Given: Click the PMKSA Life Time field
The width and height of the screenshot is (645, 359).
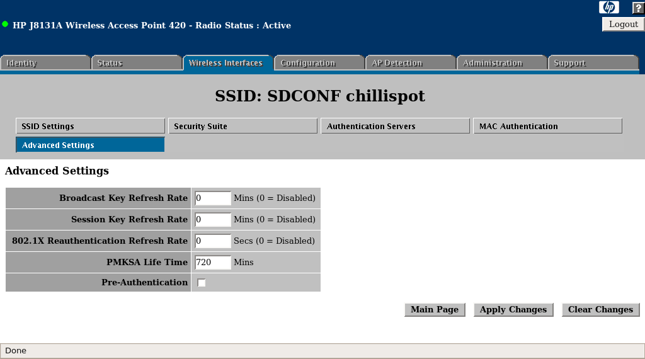Looking at the screenshot, I should (213, 262).
